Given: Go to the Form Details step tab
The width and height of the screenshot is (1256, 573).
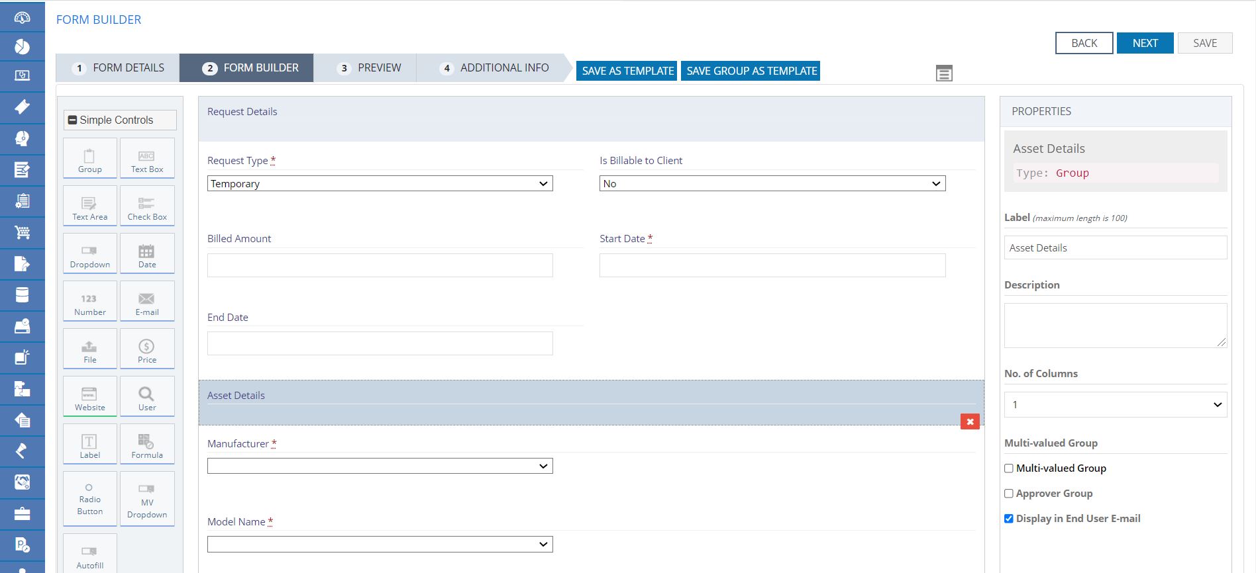Looking at the screenshot, I should click(x=118, y=67).
